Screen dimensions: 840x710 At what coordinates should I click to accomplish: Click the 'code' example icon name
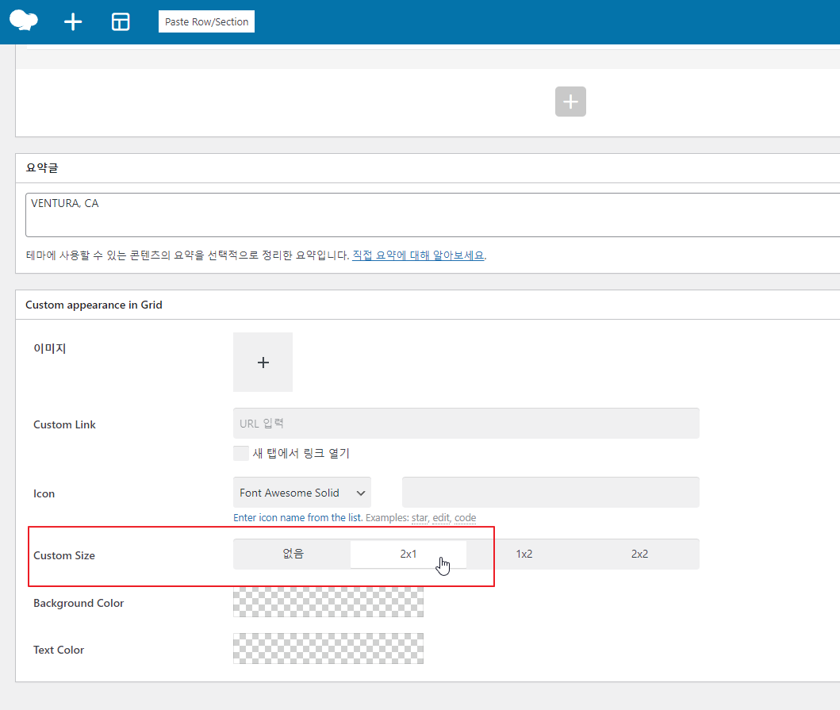(x=465, y=518)
